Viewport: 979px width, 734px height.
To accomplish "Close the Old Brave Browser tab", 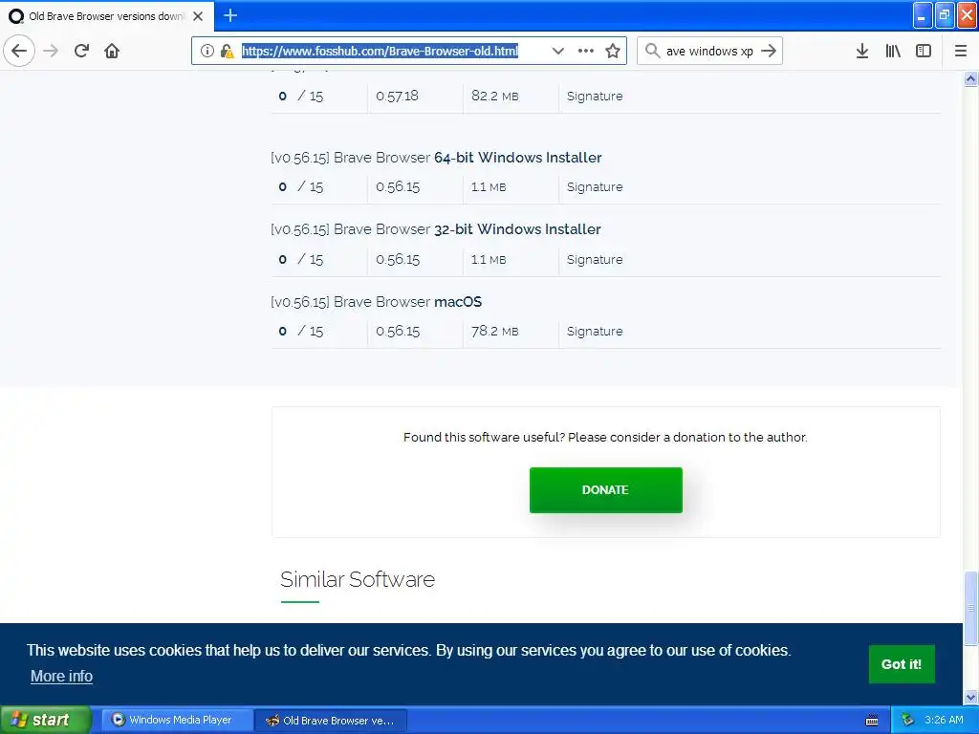I will [x=198, y=16].
